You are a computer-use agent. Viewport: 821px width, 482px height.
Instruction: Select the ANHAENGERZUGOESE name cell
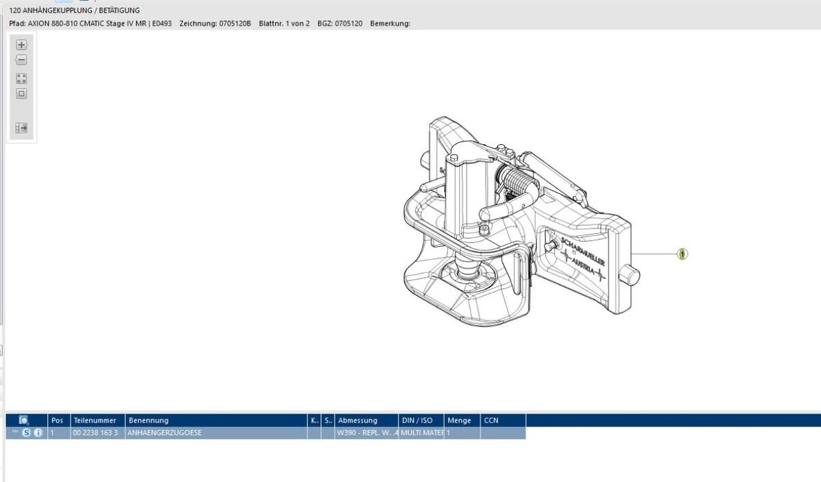[x=164, y=433]
